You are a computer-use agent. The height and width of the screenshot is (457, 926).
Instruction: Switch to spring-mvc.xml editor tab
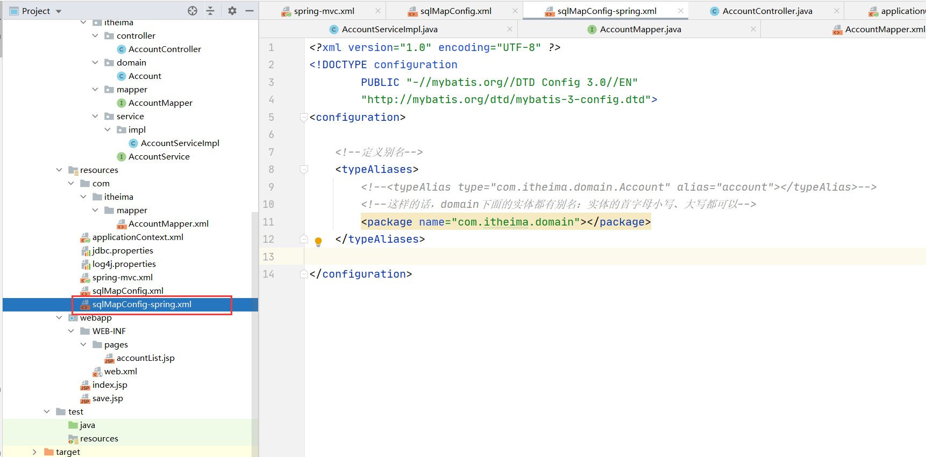click(324, 11)
